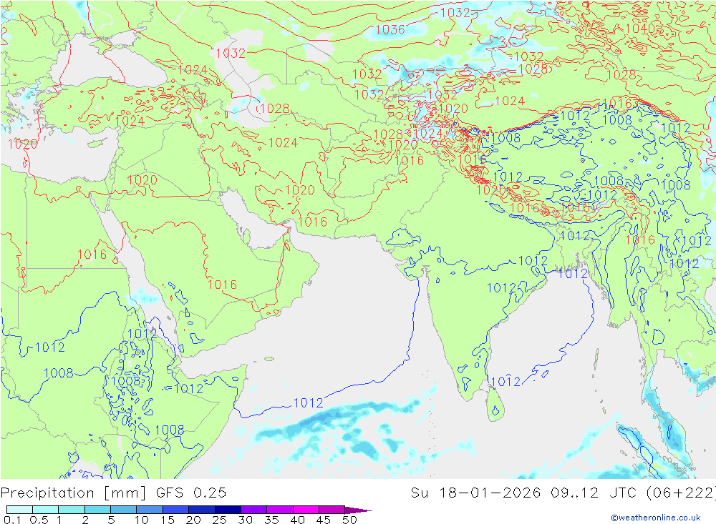Select the 25 mm navy legend swatch
Image resolution: width=716 pixels, height=524 pixels.
[x=228, y=510]
